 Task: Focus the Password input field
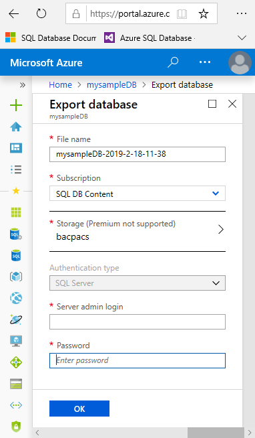point(138,360)
